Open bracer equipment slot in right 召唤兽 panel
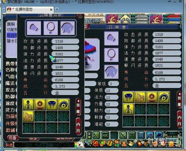 111,38
